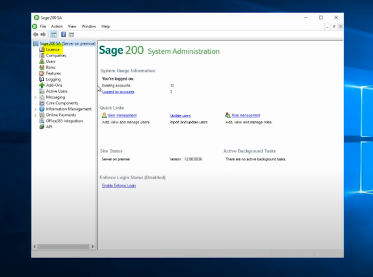Click the tree pane horizontal scrollbar thumb
373x277 pixels.
coord(63,247)
